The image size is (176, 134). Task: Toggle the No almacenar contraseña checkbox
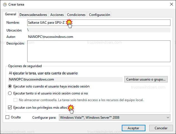click(x=16, y=100)
